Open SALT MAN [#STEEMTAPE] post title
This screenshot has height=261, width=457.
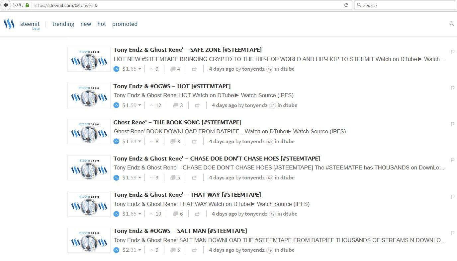point(180,231)
